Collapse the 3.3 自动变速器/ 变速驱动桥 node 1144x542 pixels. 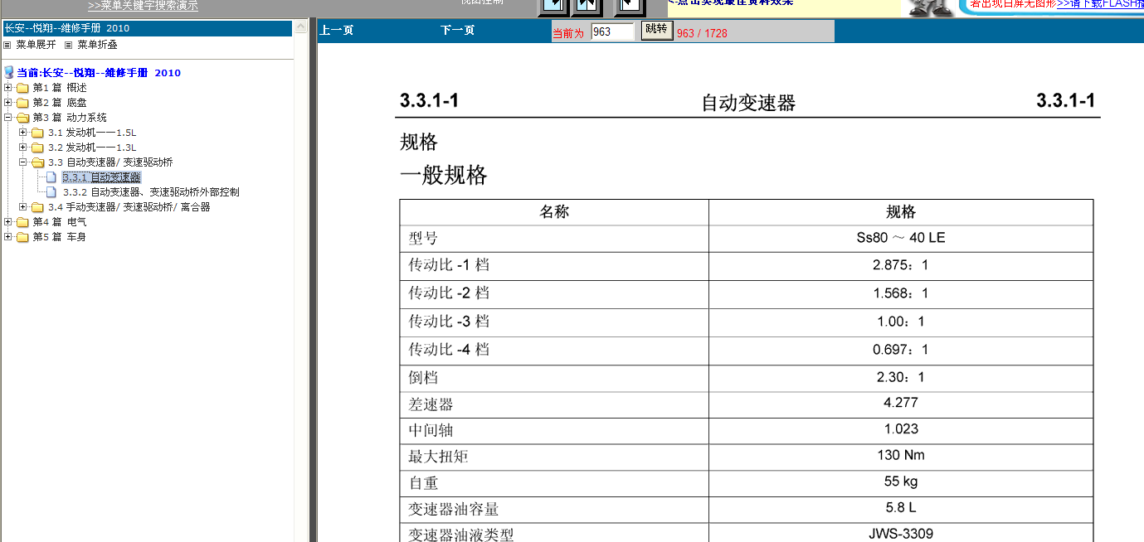click(23, 162)
